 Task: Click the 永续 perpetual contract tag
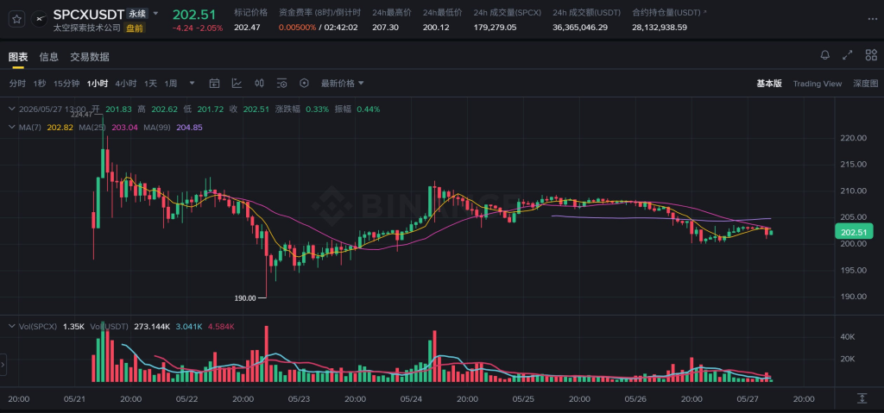click(137, 14)
